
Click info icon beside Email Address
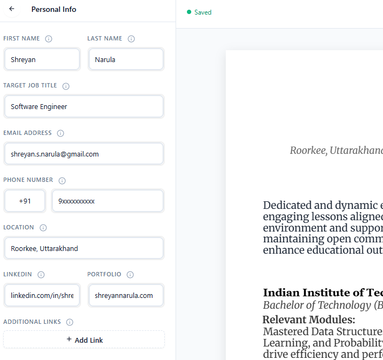[x=61, y=133]
